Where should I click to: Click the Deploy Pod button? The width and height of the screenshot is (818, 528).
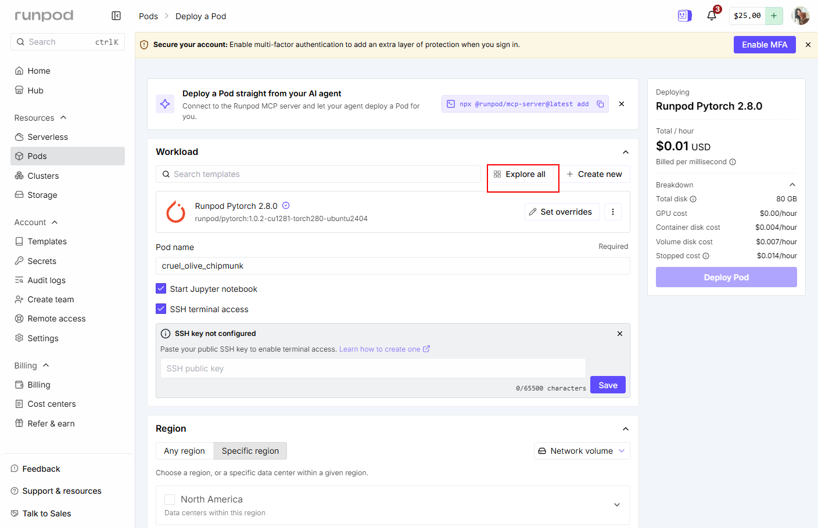pos(726,277)
